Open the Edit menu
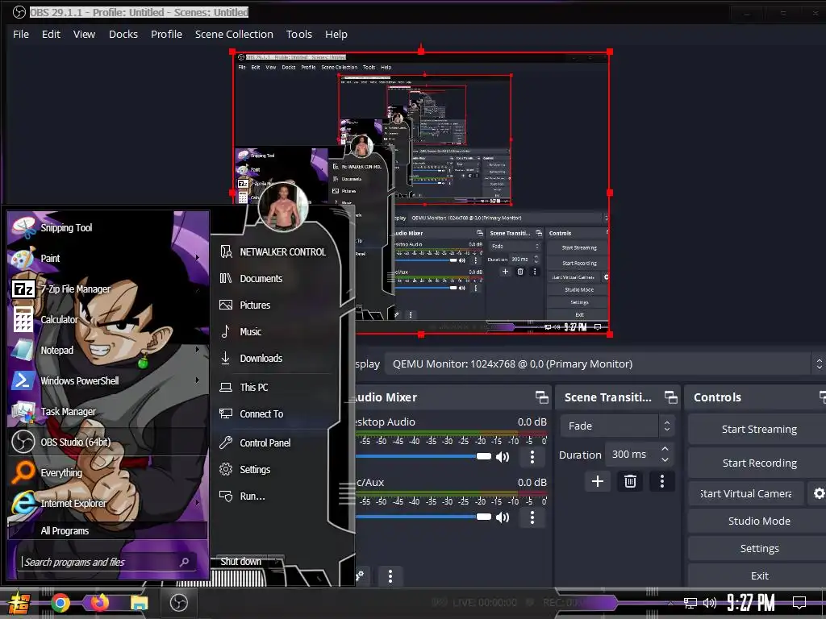This screenshot has width=826, height=619. 51,34
